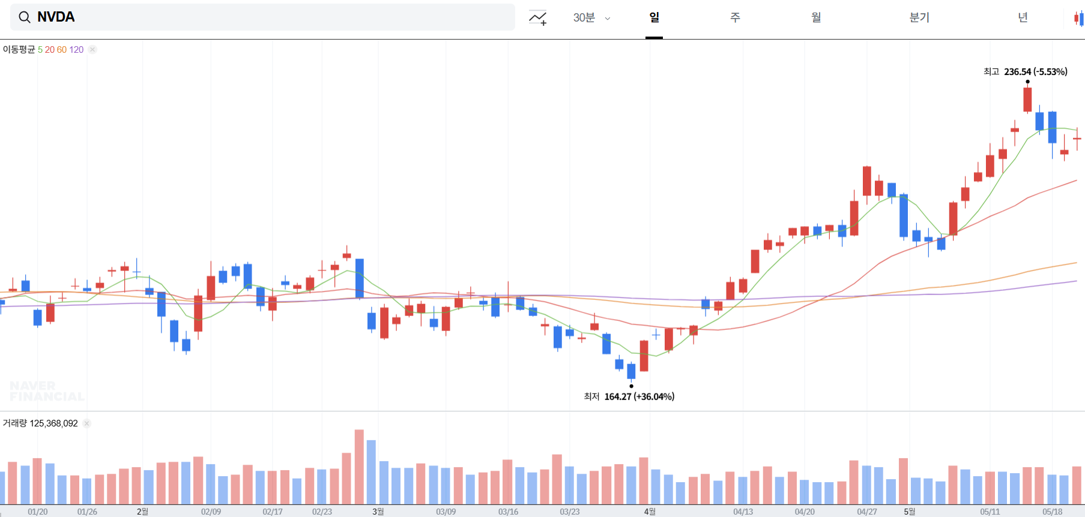Click the 02/23 date axis label
Screen dimensions: 1085x517
[322, 512]
